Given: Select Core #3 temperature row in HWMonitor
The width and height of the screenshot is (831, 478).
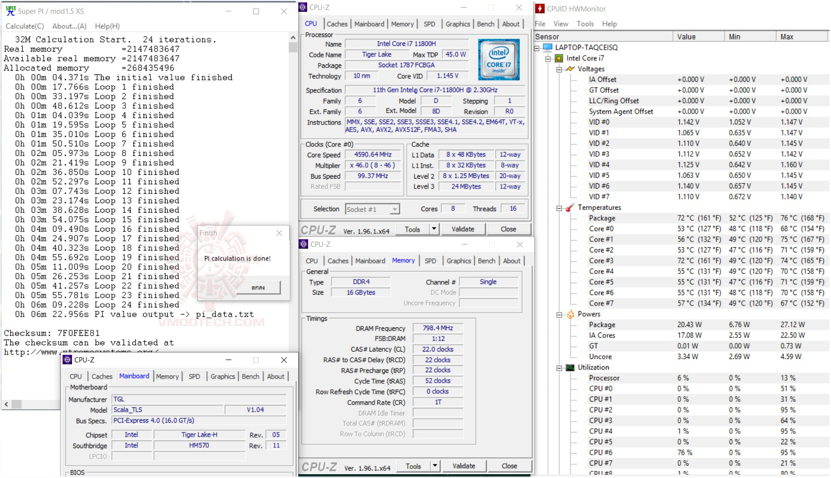Looking at the screenshot, I should click(708, 261).
